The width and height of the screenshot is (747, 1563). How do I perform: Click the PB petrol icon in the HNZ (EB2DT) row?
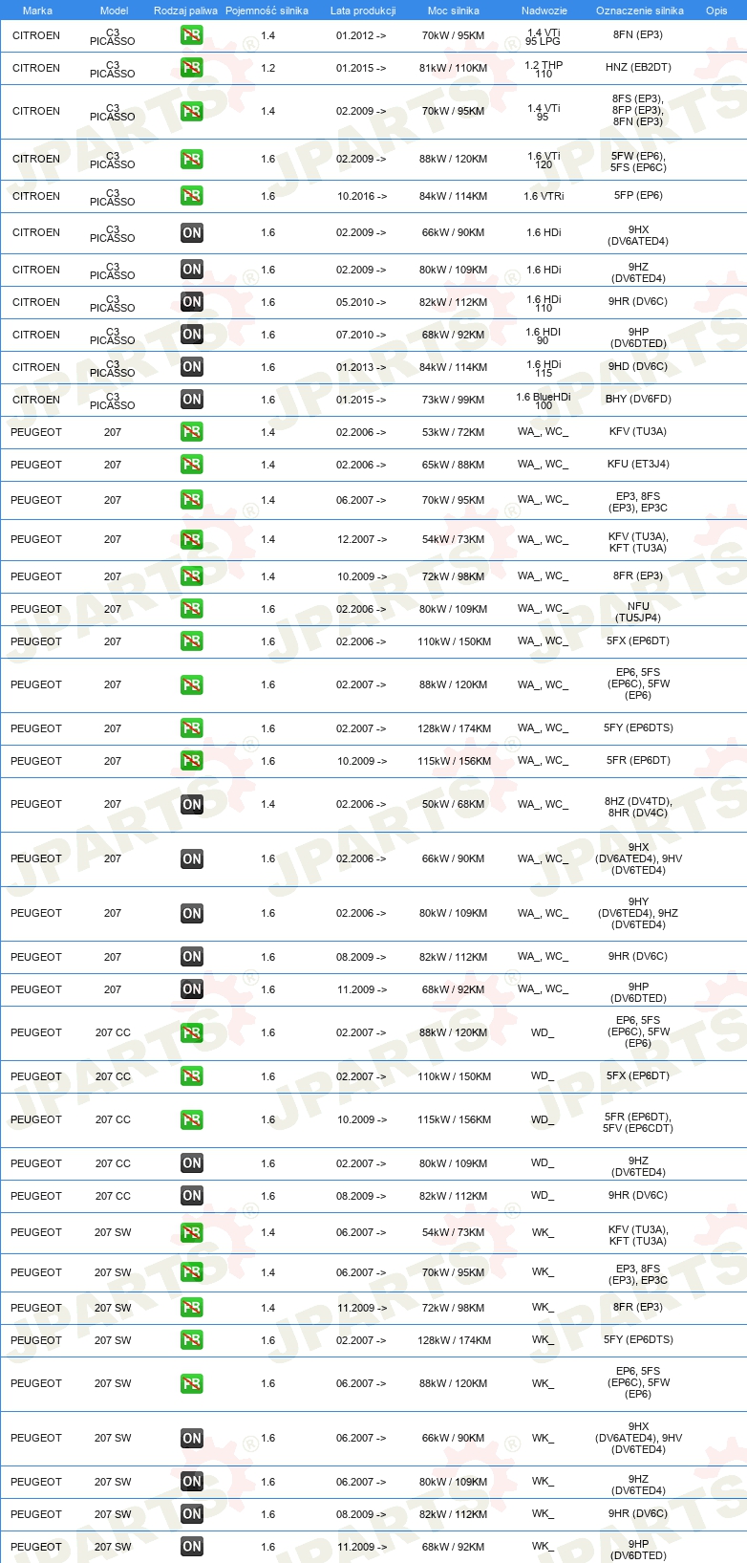click(191, 68)
